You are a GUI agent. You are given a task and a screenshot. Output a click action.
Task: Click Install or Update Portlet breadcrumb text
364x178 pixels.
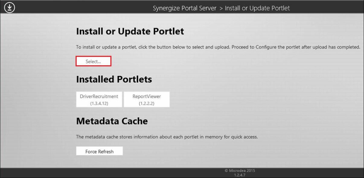257,8
